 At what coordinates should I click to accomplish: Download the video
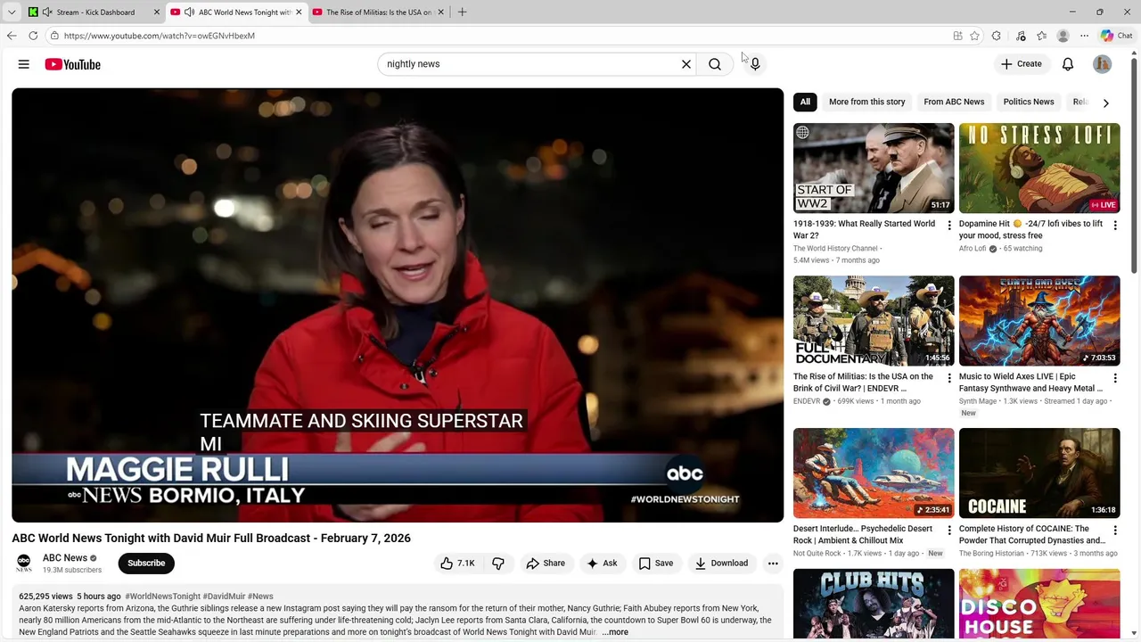click(x=722, y=564)
